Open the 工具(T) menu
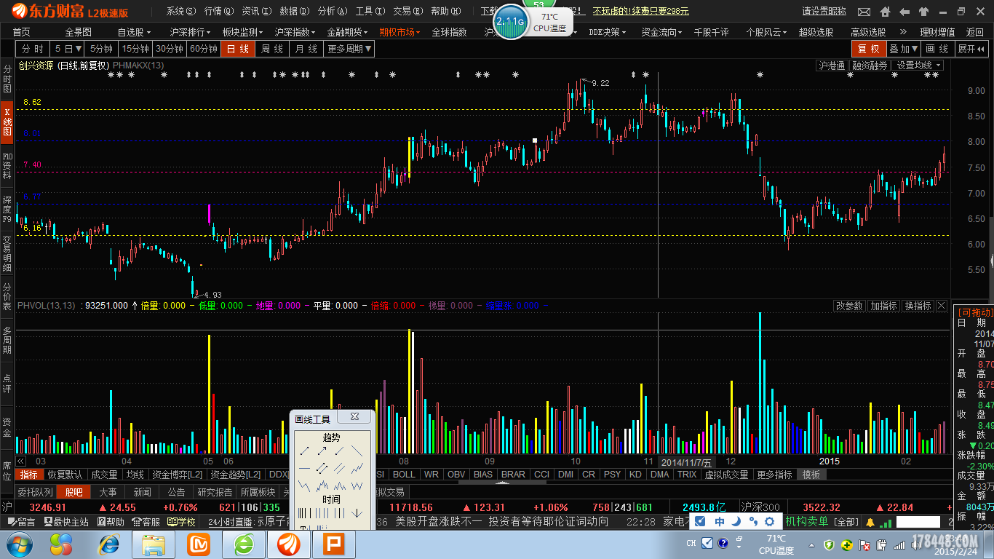 point(370,12)
